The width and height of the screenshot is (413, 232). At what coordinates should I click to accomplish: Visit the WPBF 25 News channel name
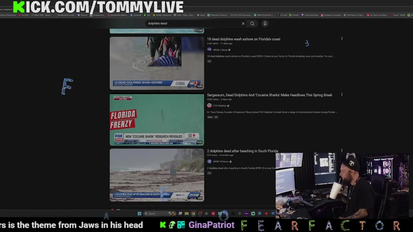tap(221, 162)
